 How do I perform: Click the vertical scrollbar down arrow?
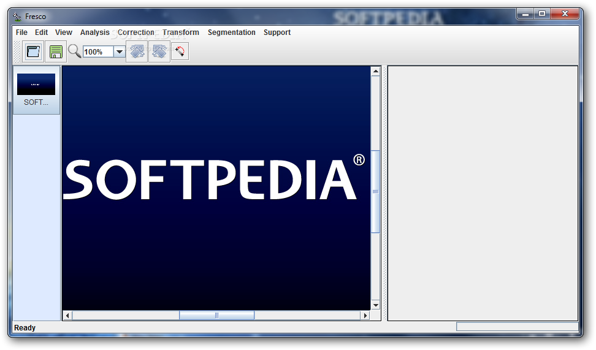click(375, 305)
